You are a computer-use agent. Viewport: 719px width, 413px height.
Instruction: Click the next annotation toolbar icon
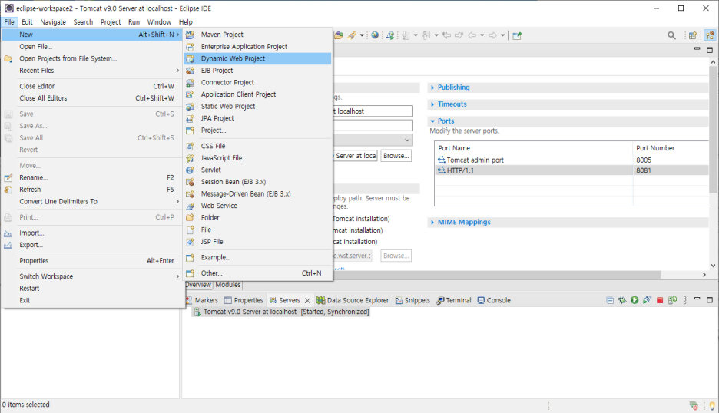point(406,35)
